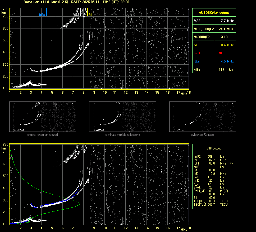Click the B1 value '02.0'
The image size is (256, 232).
212,198
